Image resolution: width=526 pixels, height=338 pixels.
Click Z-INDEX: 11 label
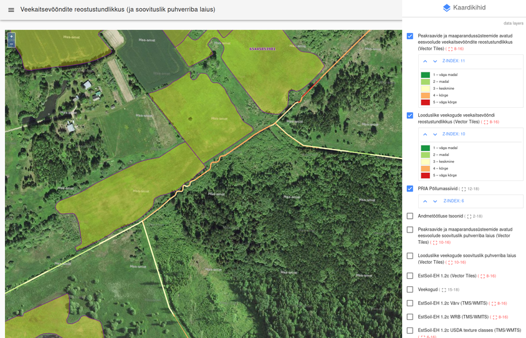click(x=454, y=61)
